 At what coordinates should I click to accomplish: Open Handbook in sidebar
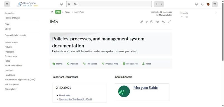(x=10, y=75)
